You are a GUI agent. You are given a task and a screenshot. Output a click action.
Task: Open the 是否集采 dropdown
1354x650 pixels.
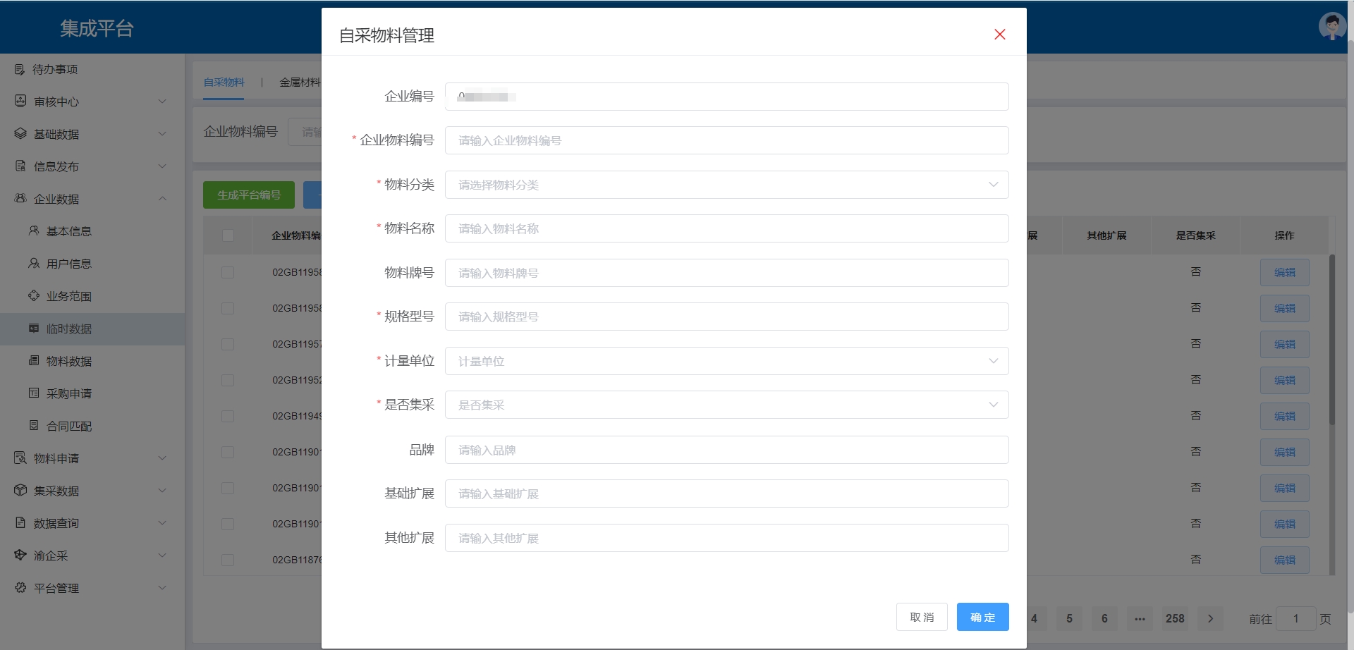coord(726,405)
